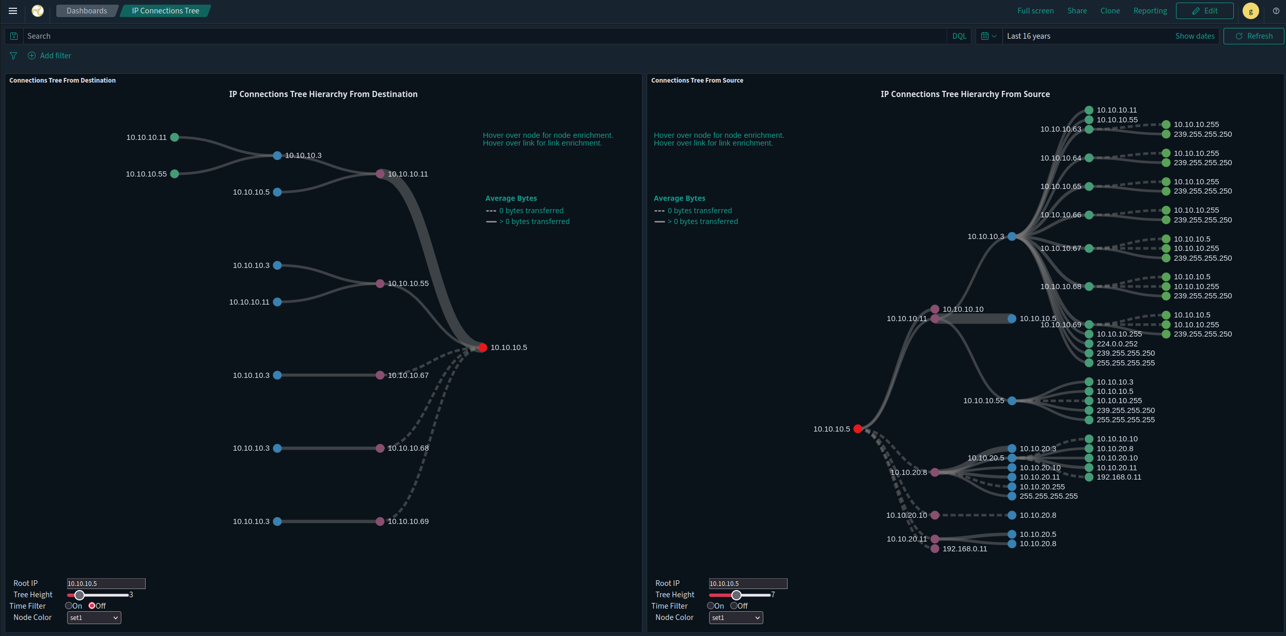Expand the calendar quick time menu
This screenshot has width=1286, height=636.
click(x=989, y=36)
